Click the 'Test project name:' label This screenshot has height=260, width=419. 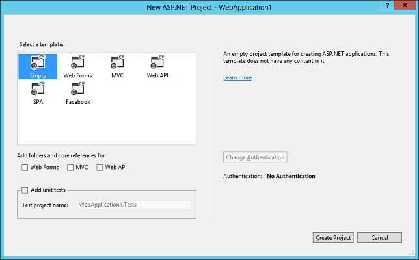(x=45, y=205)
